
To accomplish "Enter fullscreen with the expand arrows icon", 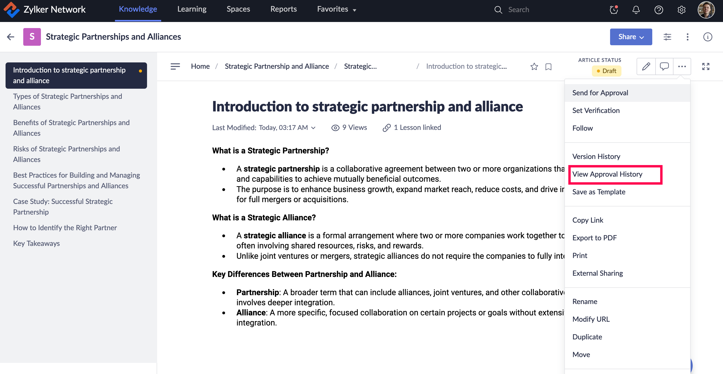I will pos(706,66).
